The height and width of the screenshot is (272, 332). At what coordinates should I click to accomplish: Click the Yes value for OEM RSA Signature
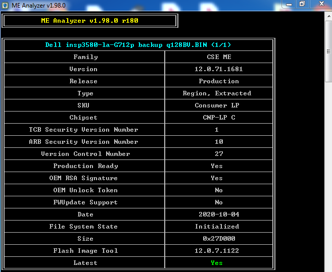217,178
